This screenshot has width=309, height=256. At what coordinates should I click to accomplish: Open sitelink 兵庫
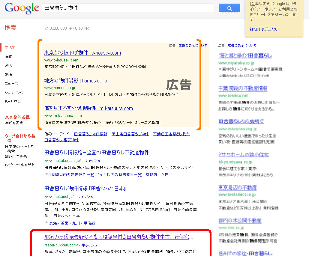click(x=165, y=175)
